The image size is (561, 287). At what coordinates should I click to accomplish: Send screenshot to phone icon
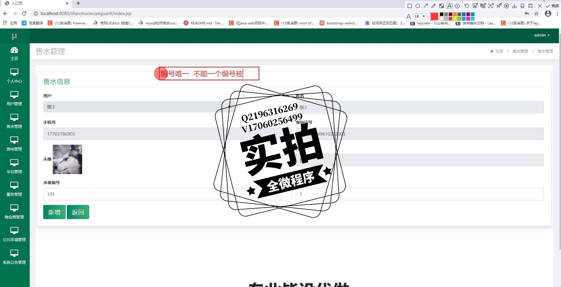[x=522, y=6]
